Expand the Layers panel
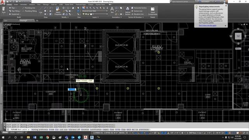The height and width of the screenshot is (140, 249). coord(95,17)
